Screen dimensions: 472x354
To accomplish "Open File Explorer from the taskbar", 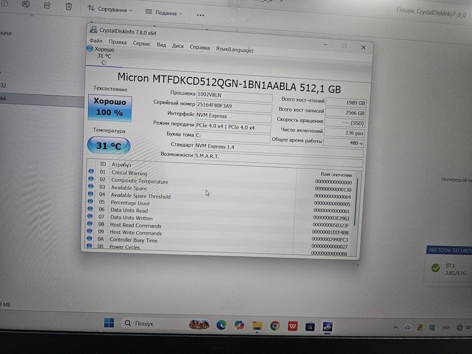I will (x=257, y=325).
